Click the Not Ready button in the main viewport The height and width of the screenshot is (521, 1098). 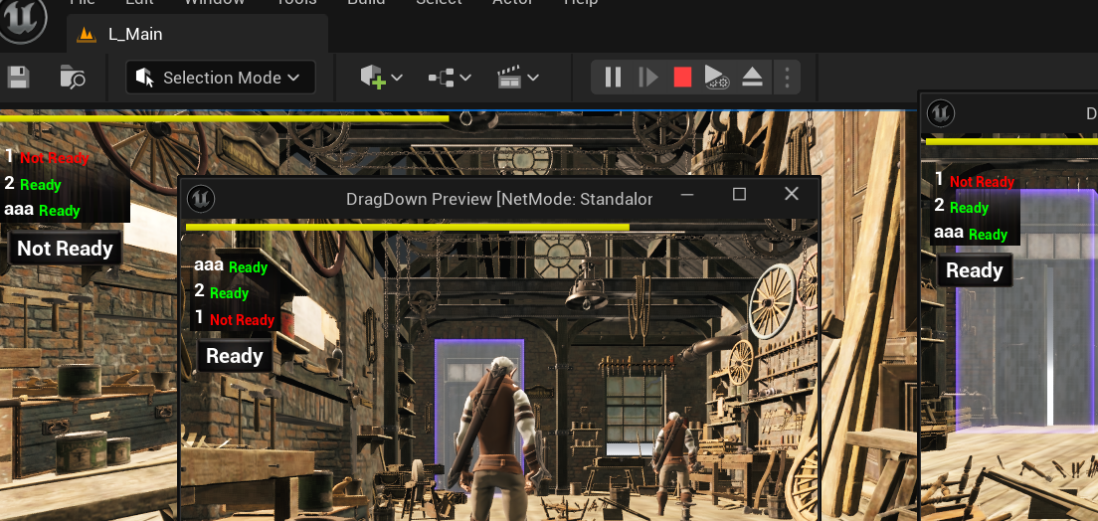point(65,249)
